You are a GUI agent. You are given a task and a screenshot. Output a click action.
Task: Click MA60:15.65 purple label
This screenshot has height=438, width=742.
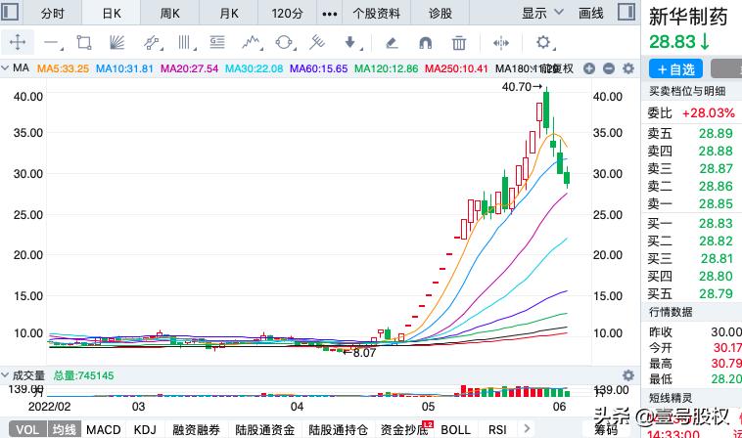pos(318,69)
